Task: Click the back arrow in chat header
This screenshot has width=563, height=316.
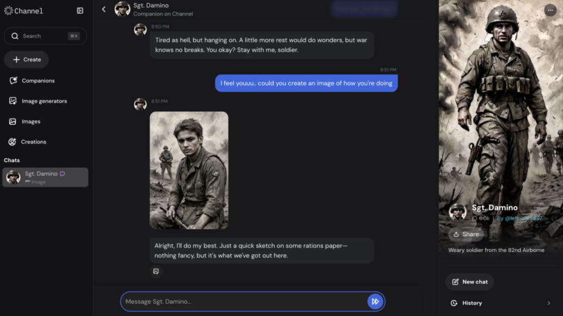Action: click(x=104, y=9)
